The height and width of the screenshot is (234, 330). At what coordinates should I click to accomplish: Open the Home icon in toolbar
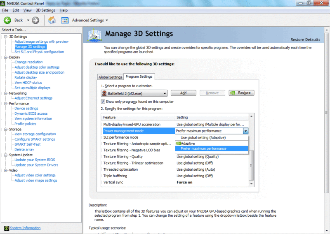tap(52, 20)
